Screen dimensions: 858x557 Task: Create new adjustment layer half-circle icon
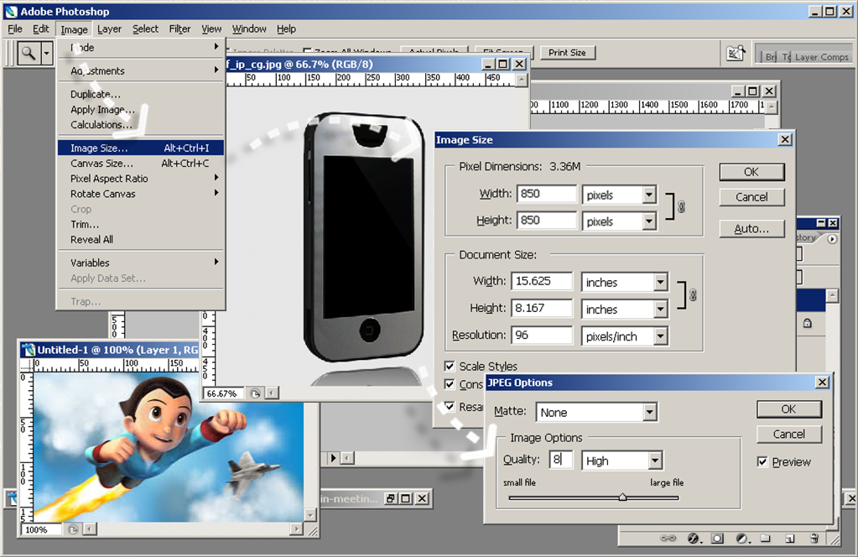tap(741, 539)
